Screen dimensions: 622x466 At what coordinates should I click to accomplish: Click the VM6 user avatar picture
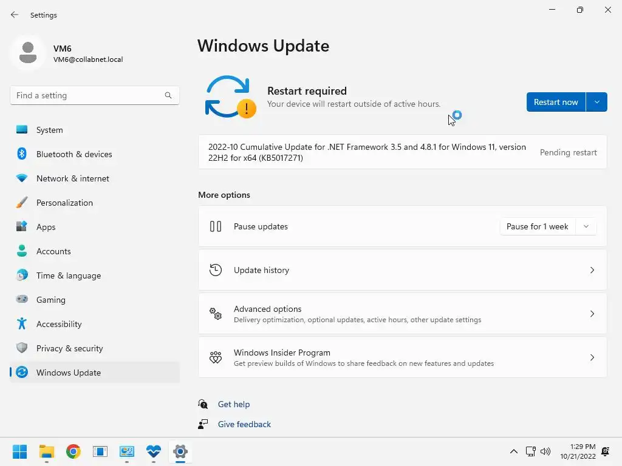click(x=28, y=52)
